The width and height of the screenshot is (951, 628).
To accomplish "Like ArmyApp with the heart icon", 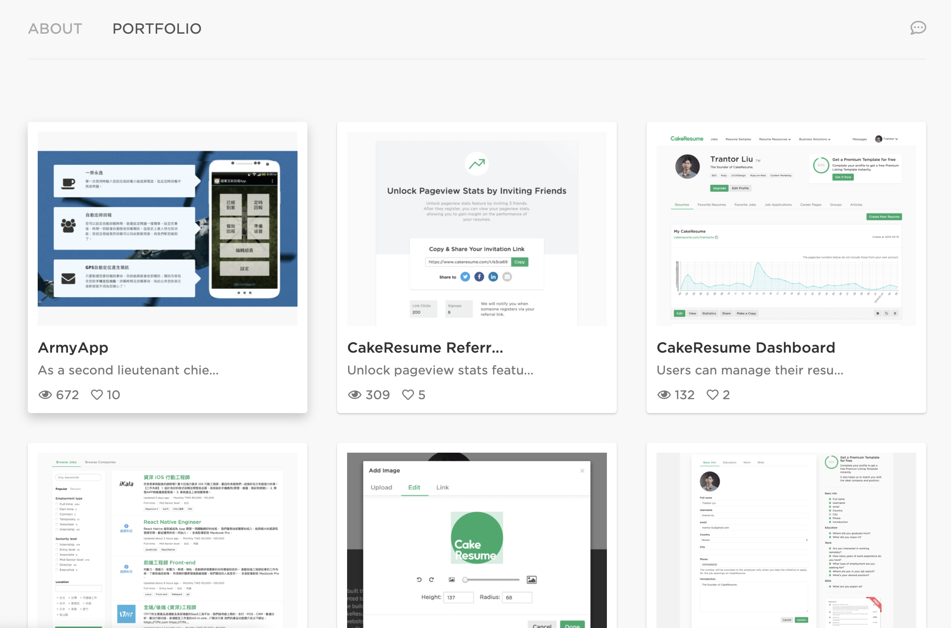I will [x=97, y=395].
